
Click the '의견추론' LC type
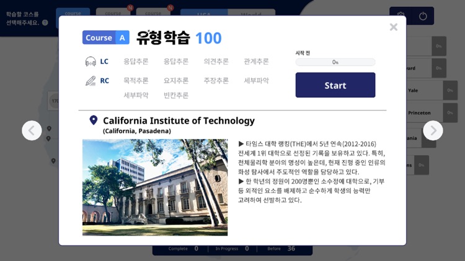[x=216, y=61]
